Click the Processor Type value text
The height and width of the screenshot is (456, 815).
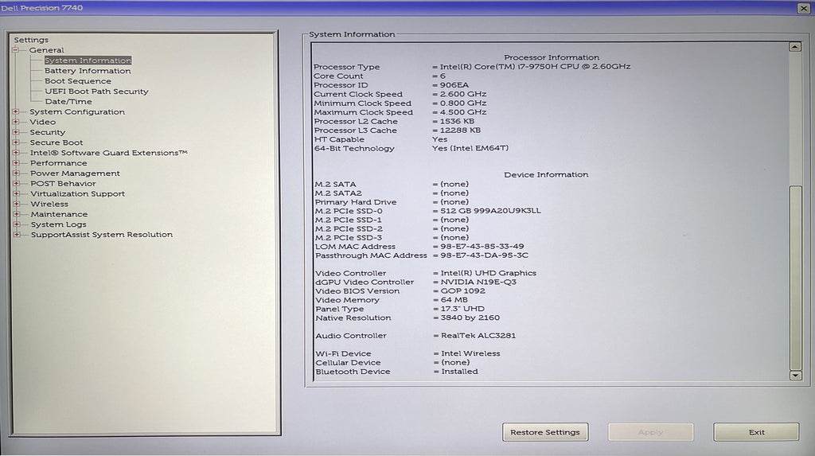click(535, 67)
